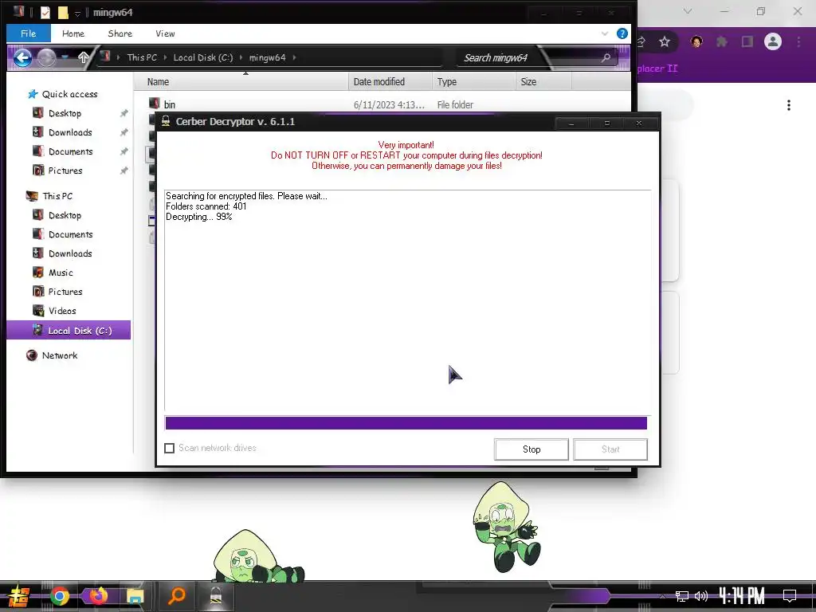This screenshot has width=816, height=612.
Task: Open the quick access toolbar customize dropdown
Action: point(77,13)
